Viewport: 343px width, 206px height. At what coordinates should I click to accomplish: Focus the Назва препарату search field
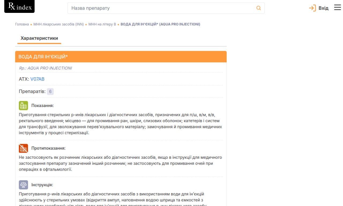pyautogui.click(x=161, y=8)
